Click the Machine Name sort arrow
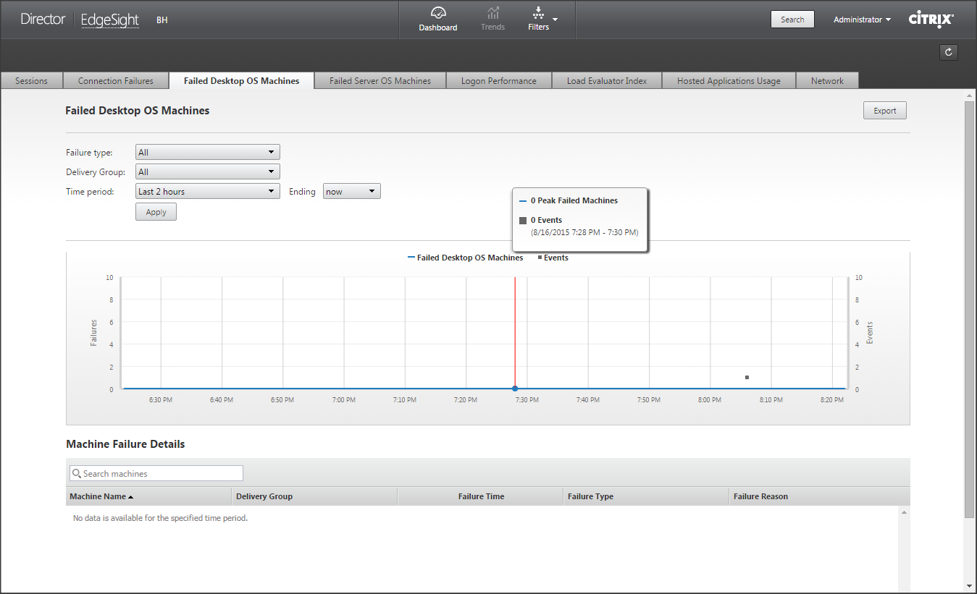 point(131,497)
